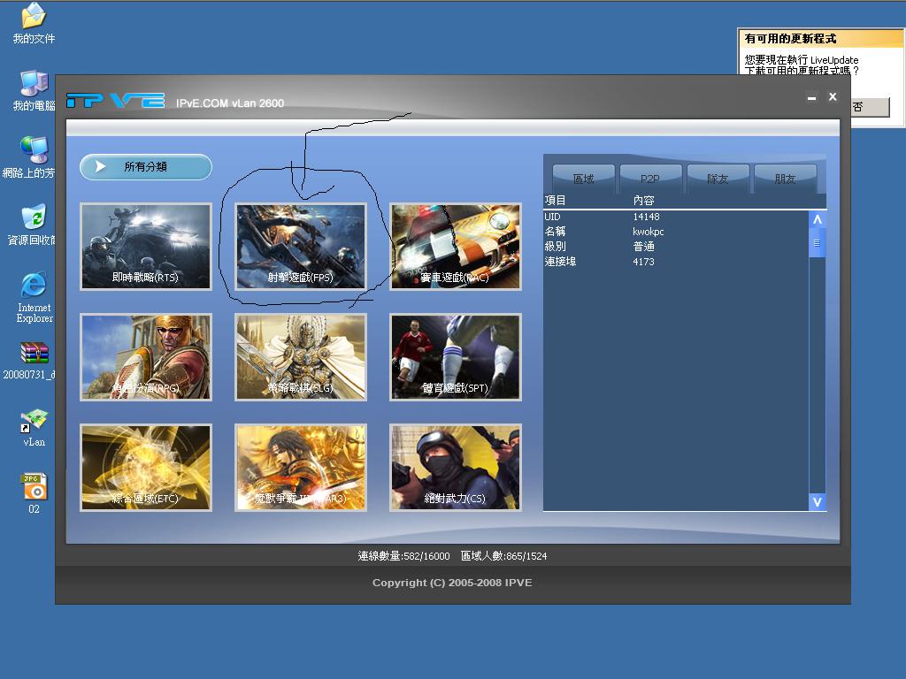Image resolution: width=906 pixels, height=679 pixels.
Task: Switch to the 區域 tab
Action: 584,179
